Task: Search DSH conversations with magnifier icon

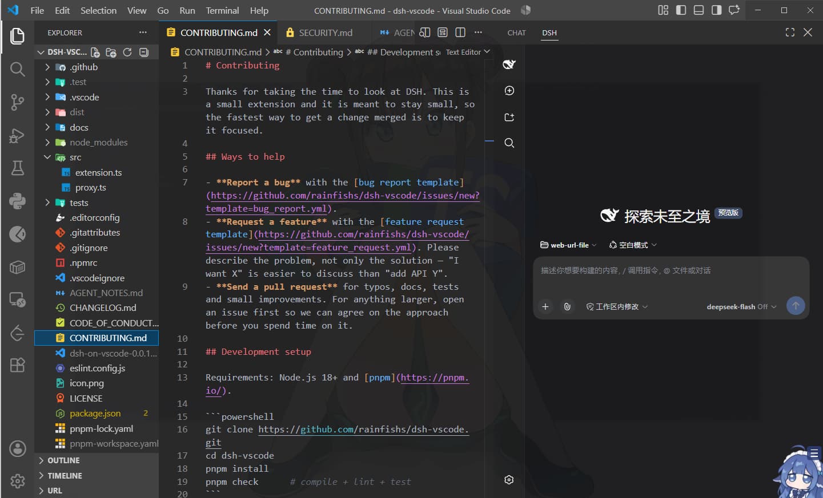Action: (x=509, y=143)
